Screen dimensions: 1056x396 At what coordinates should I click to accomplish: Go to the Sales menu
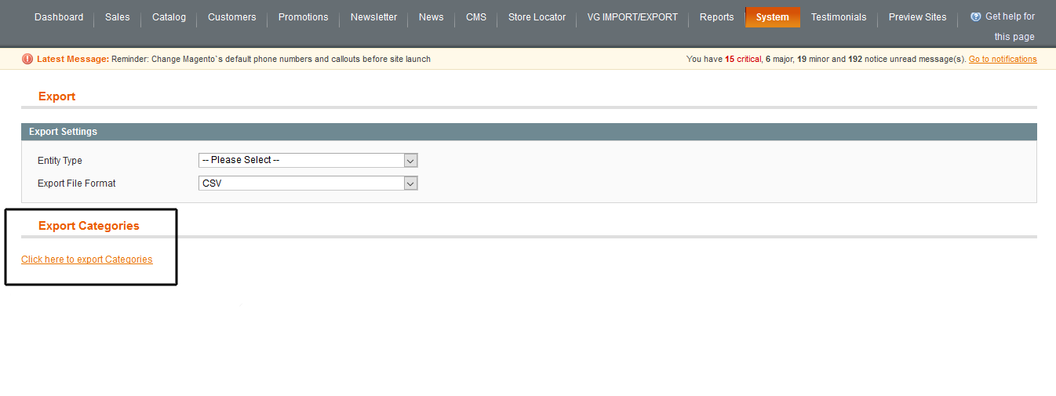coord(117,17)
